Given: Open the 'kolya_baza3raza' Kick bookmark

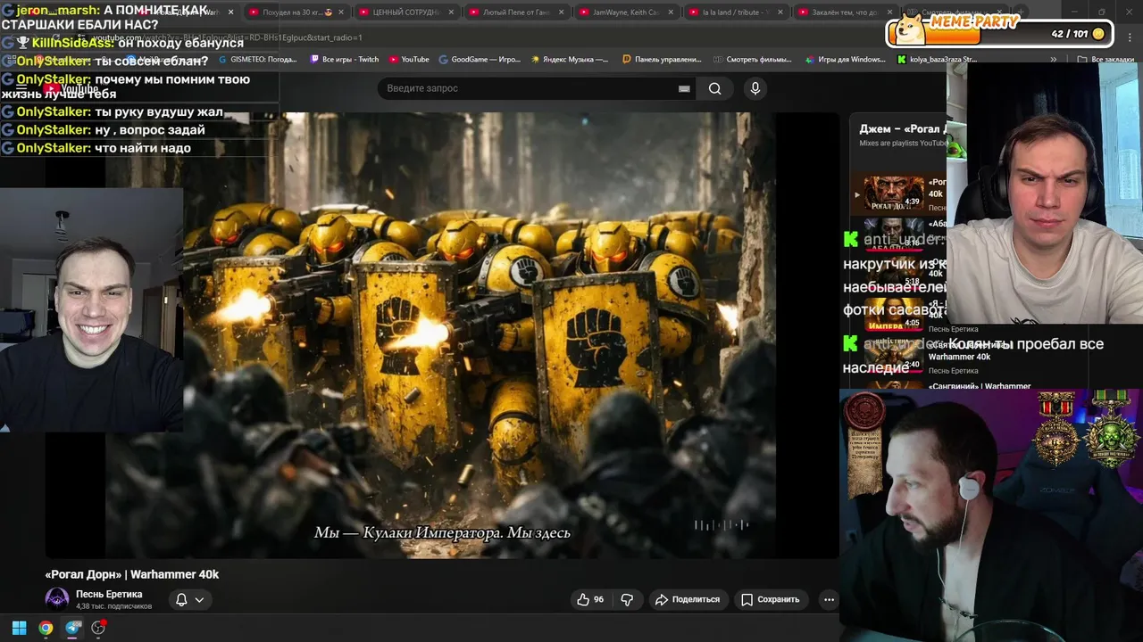Looking at the screenshot, I should (937, 59).
